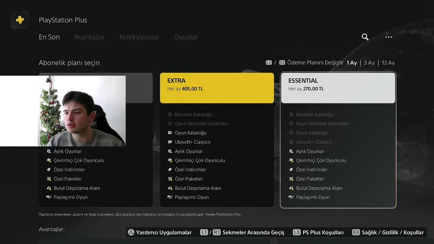Click the L1 button icon
Viewport: 434px width, 244px height.
click(204, 232)
